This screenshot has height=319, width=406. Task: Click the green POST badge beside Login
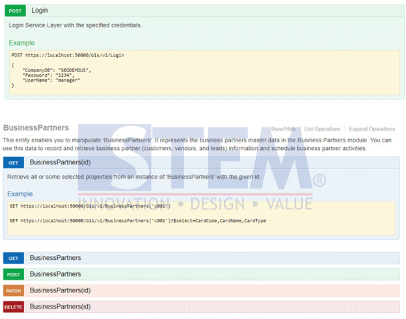coord(15,10)
